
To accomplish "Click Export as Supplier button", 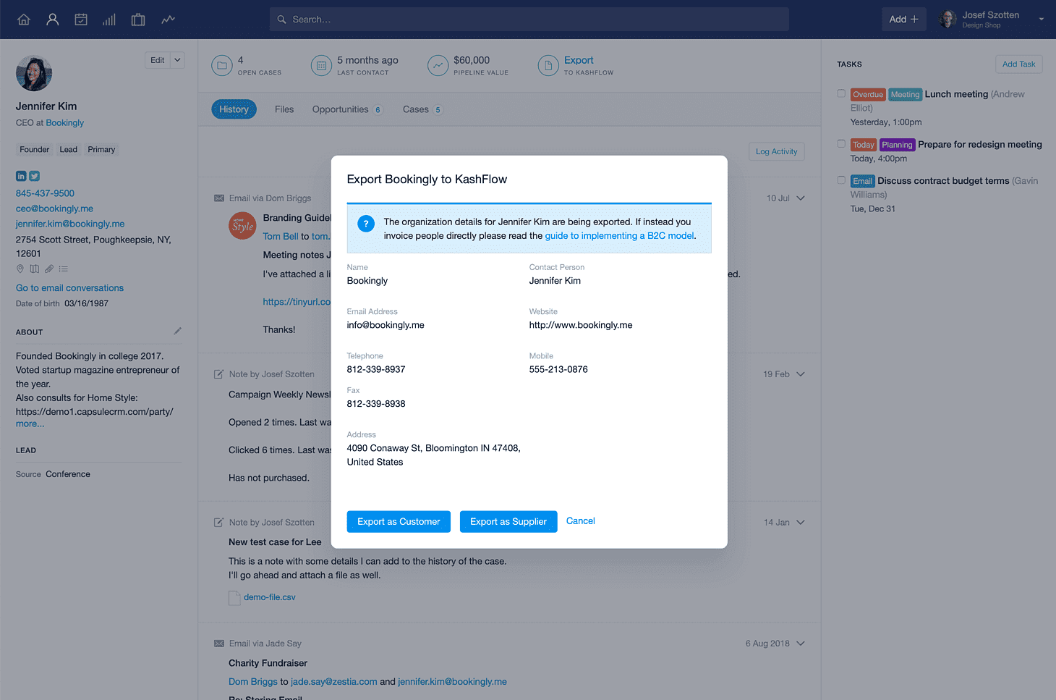I will click(508, 522).
